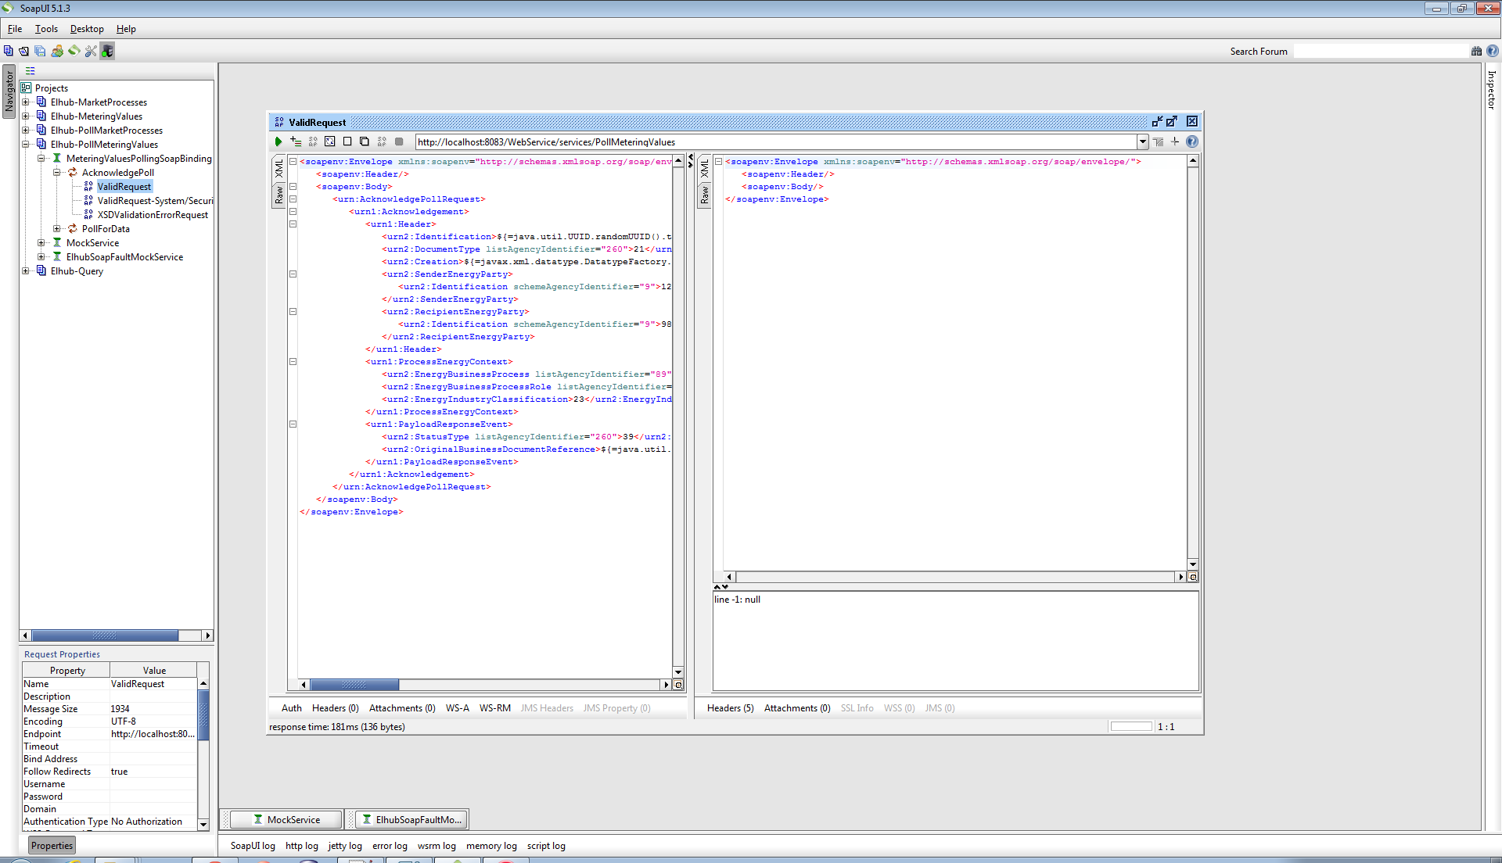This screenshot has width=1502, height=863.
Task: Click the request editor horizontal scrollbar thumb
Action: click(354, 685)
